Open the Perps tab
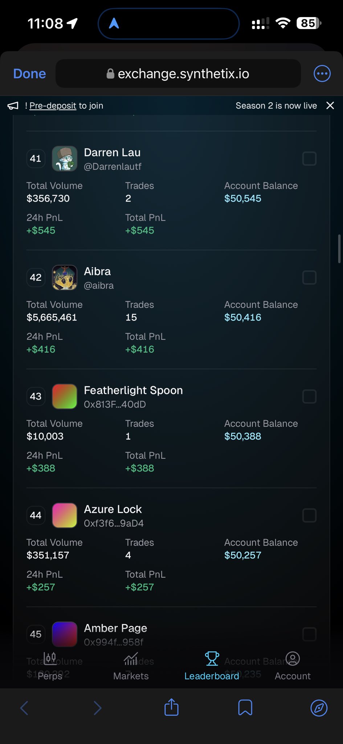The image size is (343, 744). pyautogui.click(x=50, y=666)
